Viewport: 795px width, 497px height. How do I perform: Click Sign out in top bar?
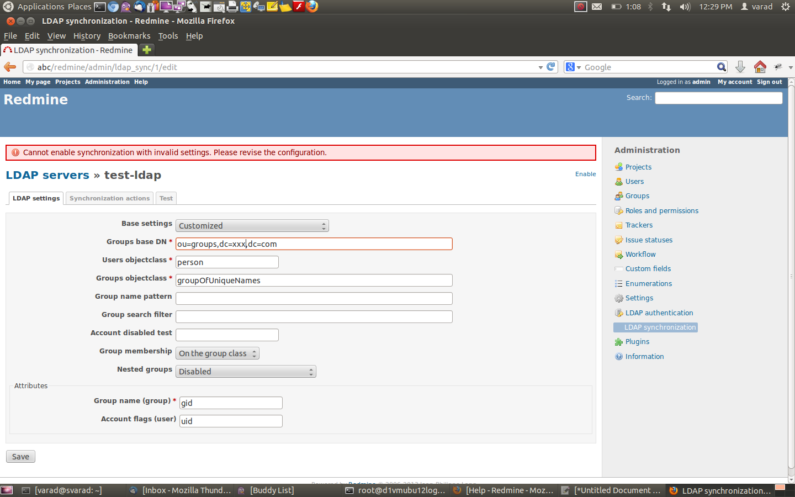click(x=769, y=82)
